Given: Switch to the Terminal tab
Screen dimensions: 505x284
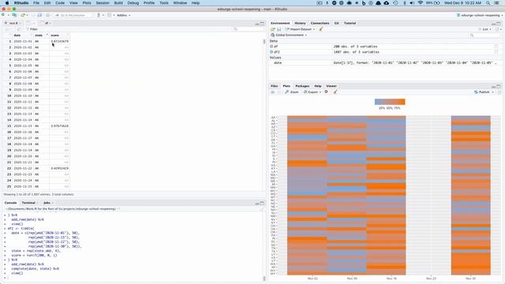Looking at the screenshot, I should coord(28,204).
